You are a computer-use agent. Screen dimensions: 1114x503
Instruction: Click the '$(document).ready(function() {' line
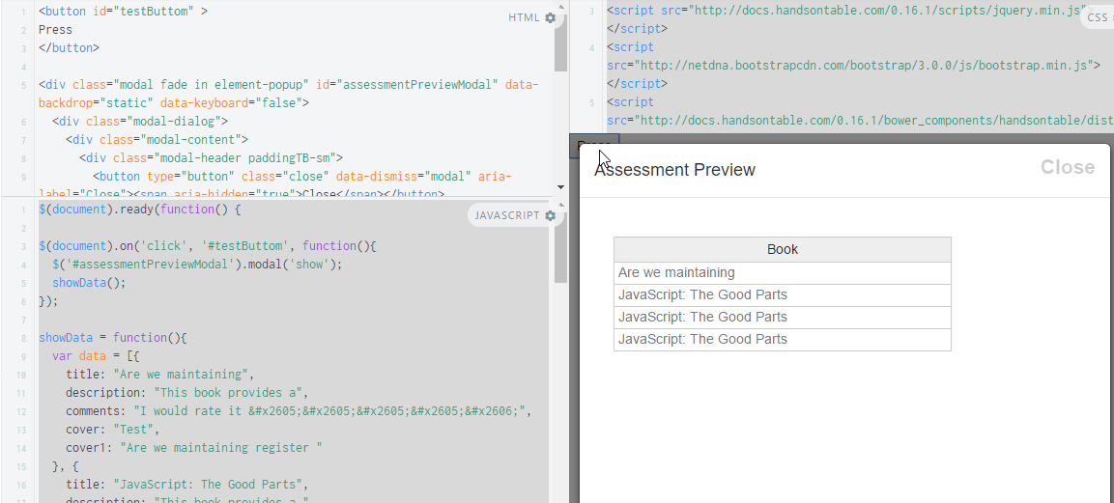[x=140, y=210]
